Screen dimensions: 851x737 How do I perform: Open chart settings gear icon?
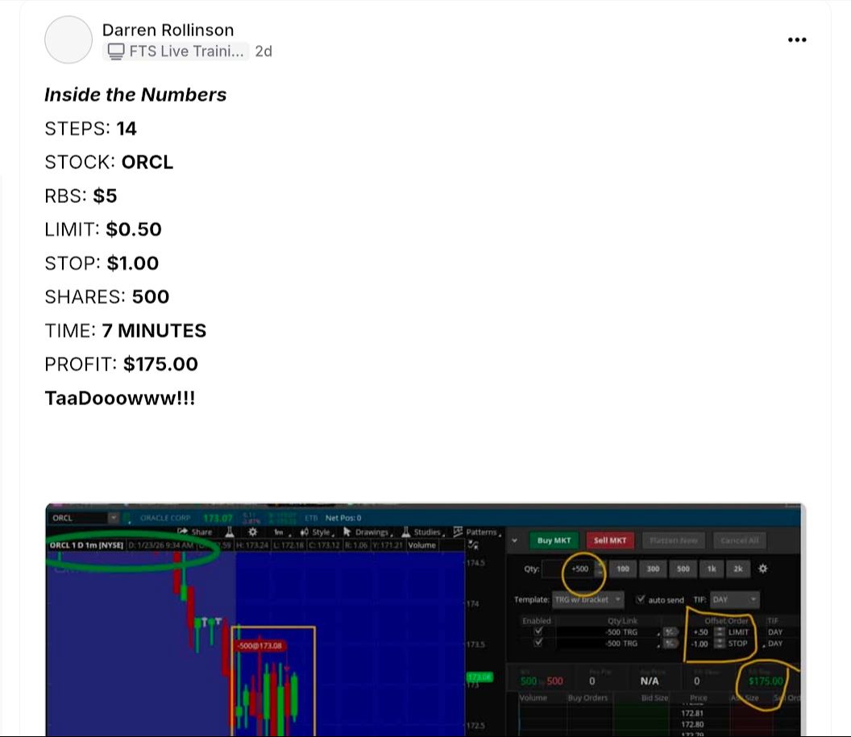click(x=252, y=532)
